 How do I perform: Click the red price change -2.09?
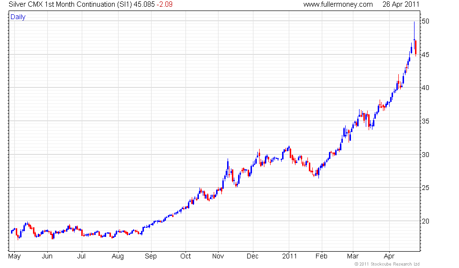pos(164,4)
